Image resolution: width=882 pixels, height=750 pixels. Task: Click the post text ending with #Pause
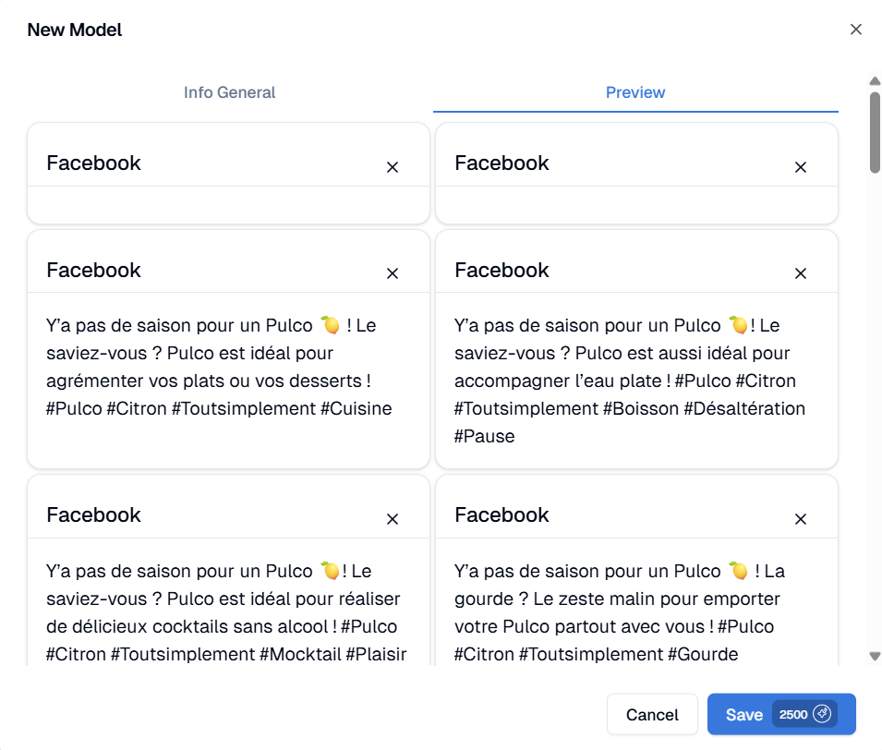(630, 381)
